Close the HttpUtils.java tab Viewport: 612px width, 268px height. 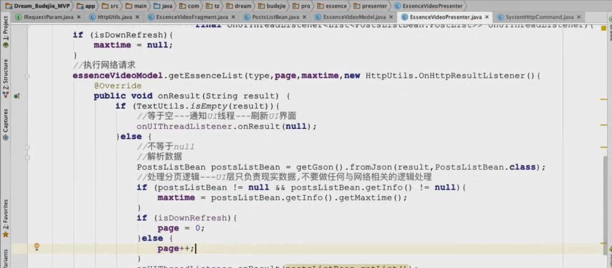pos(137,17)
